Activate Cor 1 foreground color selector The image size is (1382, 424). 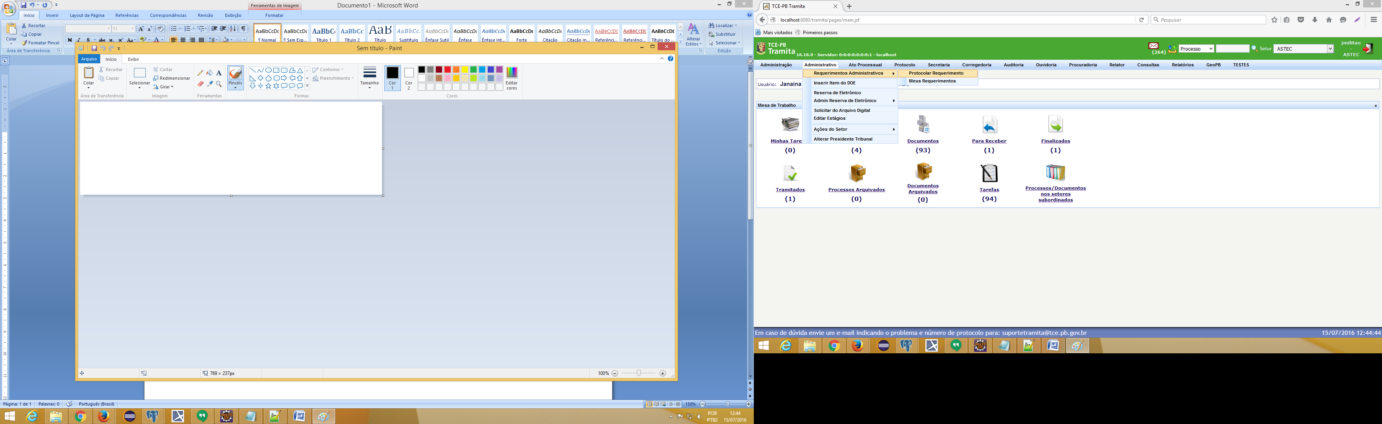393,78
